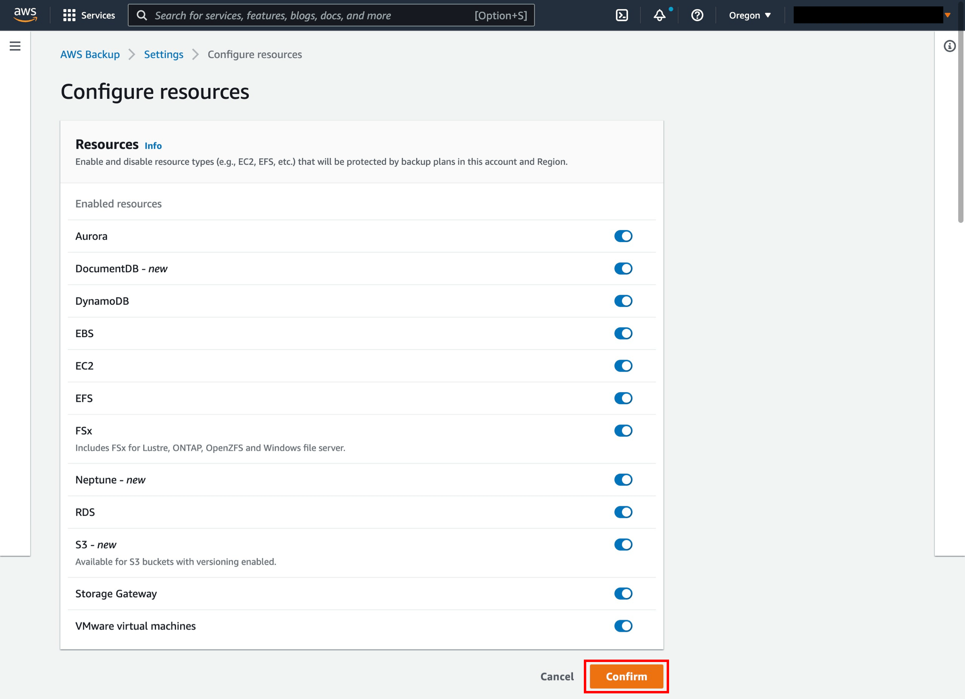The image size is (965, 699).
Task: Open the Oregon region dropdown
Action: (x=750, y=15)
